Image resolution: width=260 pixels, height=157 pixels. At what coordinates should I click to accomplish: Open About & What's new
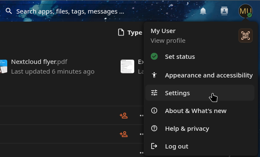200,111
